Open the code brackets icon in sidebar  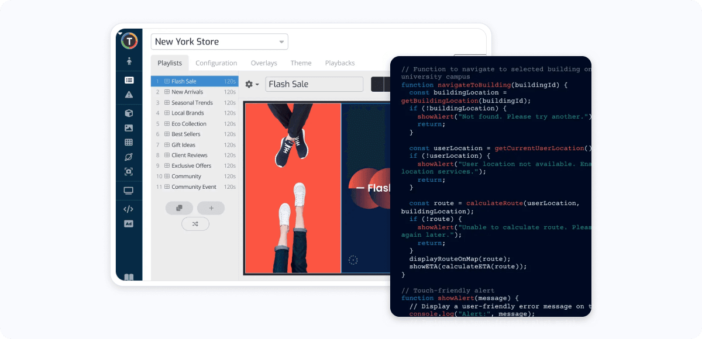[x=129, y=209]
